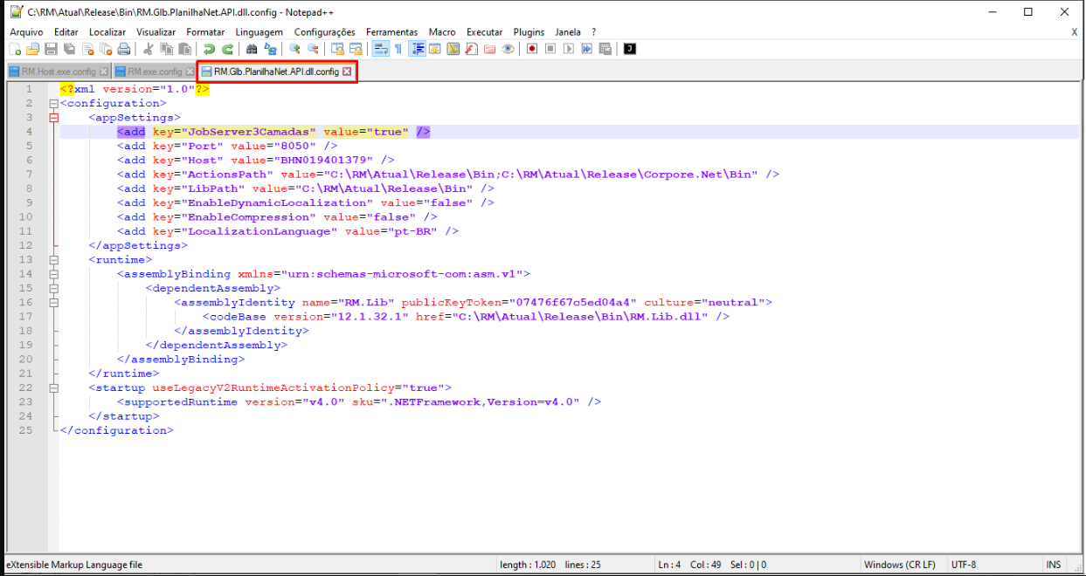
Task: Collapse assemblyIdentity fold on line 16
Action: (53, 302)
